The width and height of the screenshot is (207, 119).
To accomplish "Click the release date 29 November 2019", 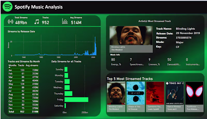I will 188,33.
